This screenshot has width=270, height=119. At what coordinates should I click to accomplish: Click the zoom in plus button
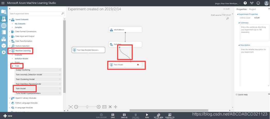coord(99,107)
